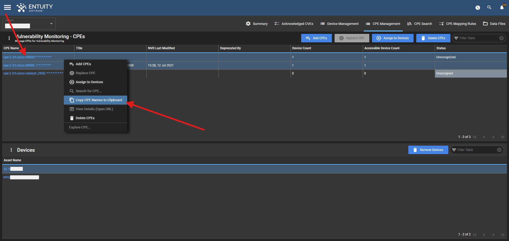Open the hamburger main menu

[7, 7]
